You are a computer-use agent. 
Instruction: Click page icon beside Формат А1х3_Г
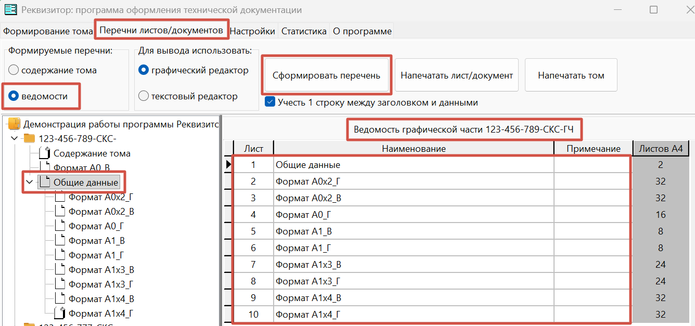coord(60,284)
